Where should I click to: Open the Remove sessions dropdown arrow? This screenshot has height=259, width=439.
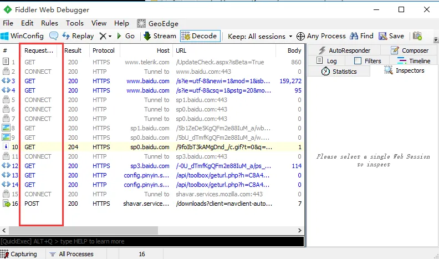pyautogui.click(x=110, y=37)
